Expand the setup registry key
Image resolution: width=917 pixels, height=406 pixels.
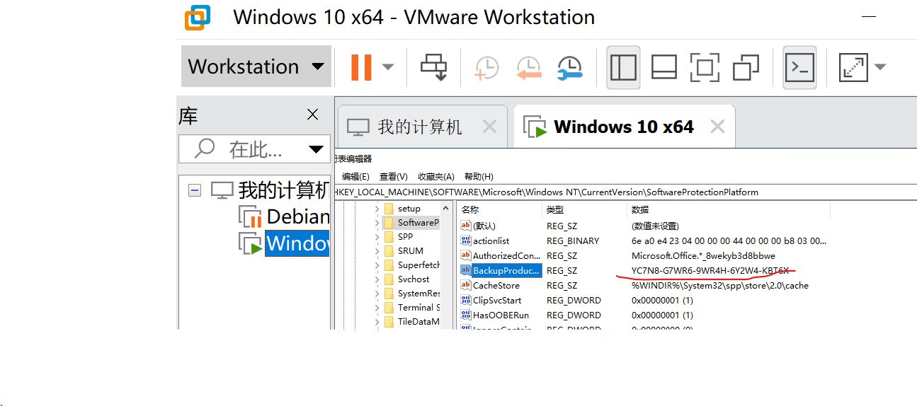[377, 209]
